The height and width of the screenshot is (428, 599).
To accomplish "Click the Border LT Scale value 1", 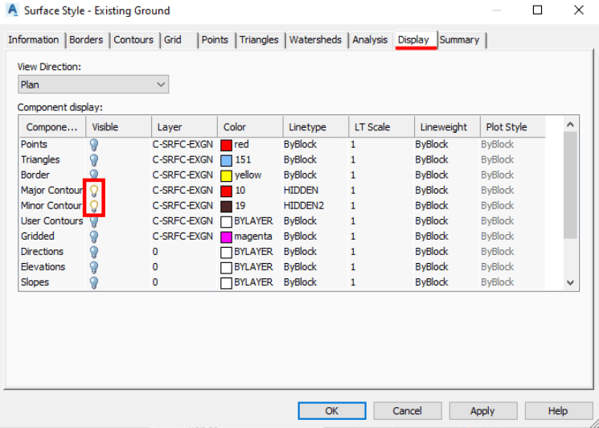I will coord(353,175).
